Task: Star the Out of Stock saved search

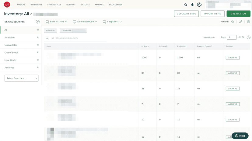Action: point(38,52)
